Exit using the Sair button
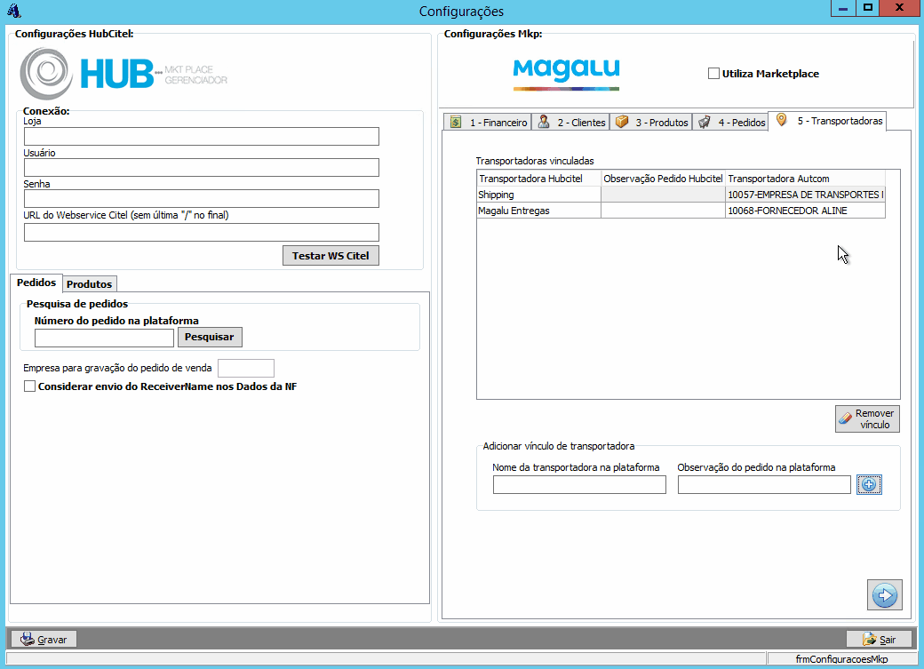Screen dimensions: 924x669 click(880, 640)
